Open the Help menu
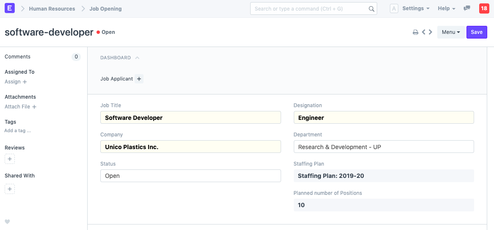The width and height of the screenshot is (494, 230). [x=446, y=8]
